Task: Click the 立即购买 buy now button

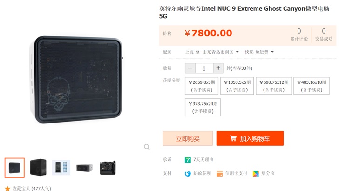Action: click(188, 138)
